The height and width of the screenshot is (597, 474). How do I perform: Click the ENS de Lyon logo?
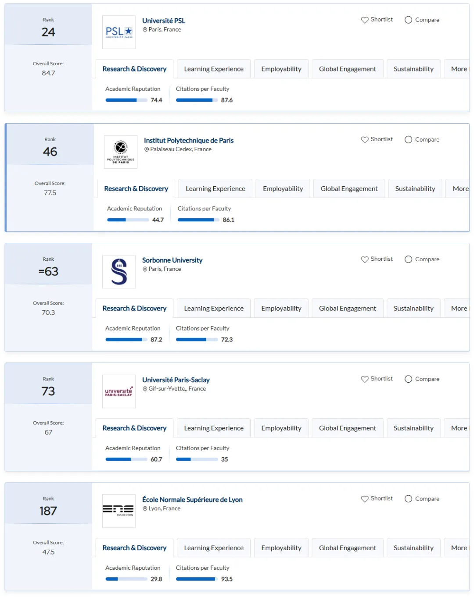point(119,511)
